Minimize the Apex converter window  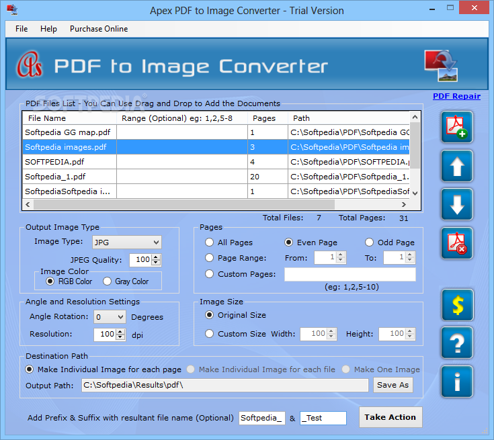(432, 9)
